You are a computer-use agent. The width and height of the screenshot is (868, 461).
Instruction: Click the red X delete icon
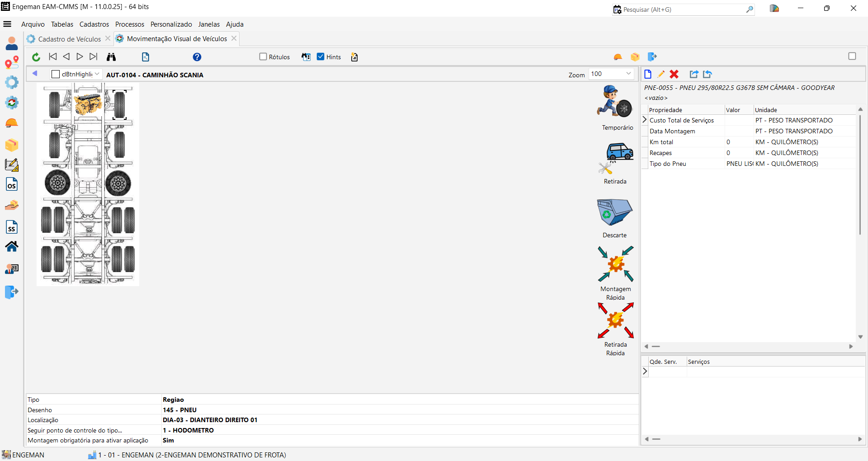674,75
